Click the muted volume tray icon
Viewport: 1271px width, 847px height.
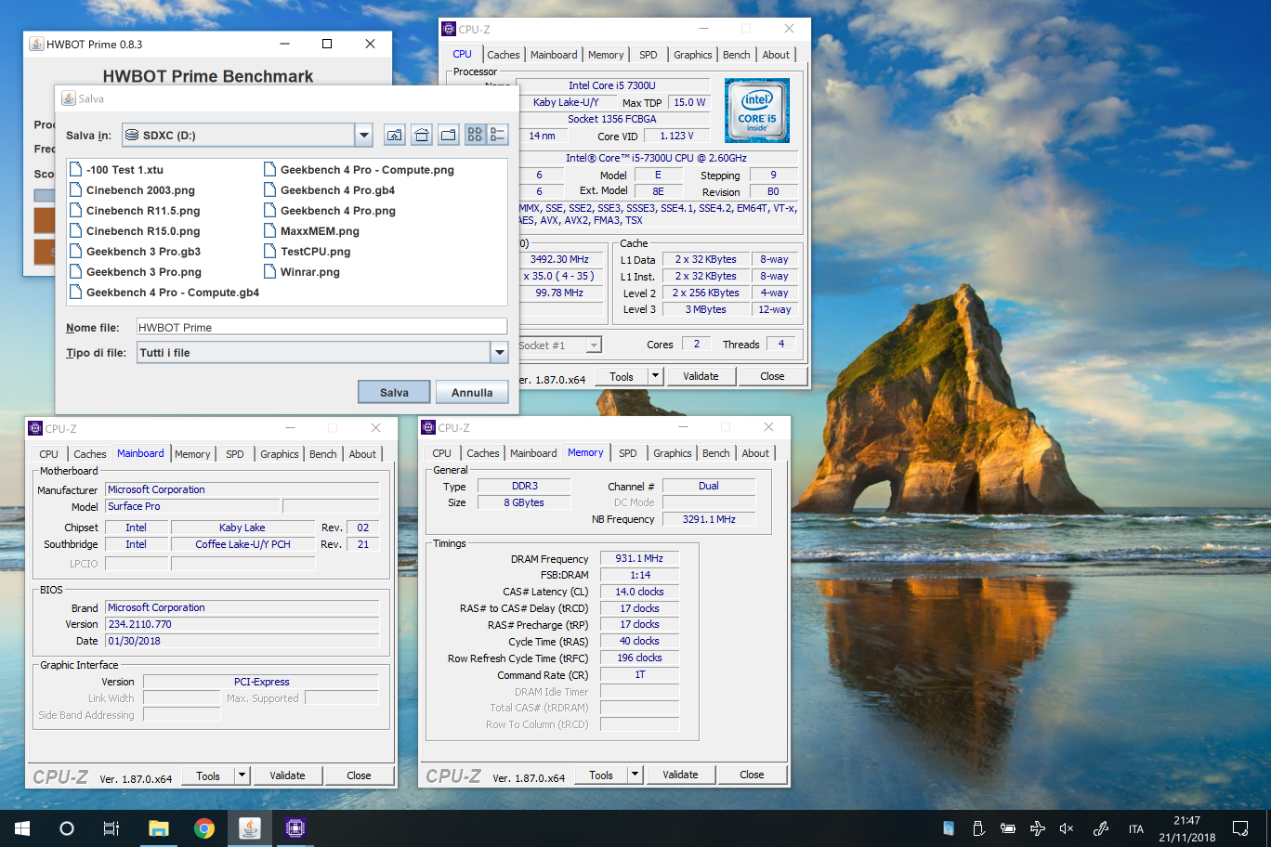click(1067, 828)
